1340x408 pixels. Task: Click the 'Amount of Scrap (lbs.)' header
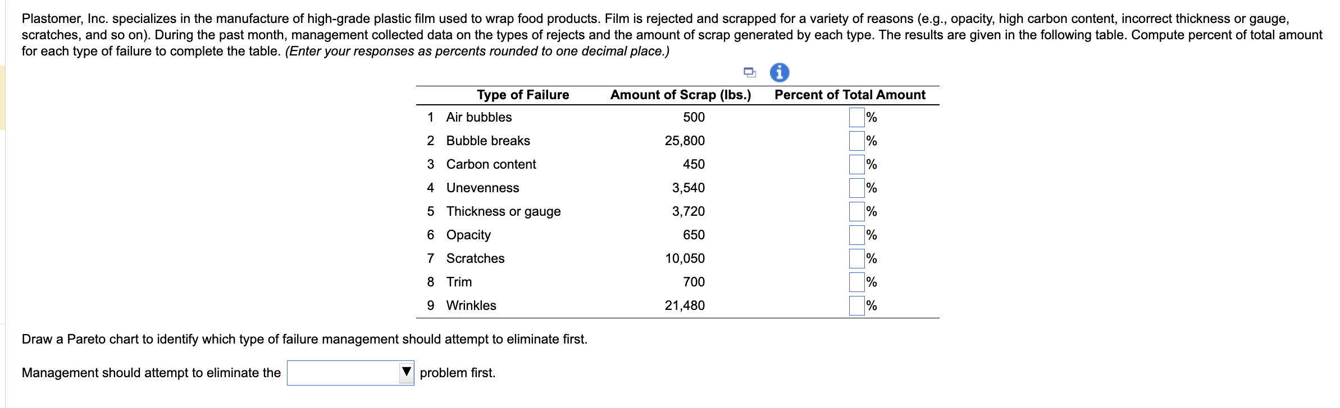[x=681, y=95]
